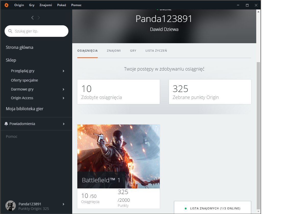
Task: Go forward with the right navigation arrow
Action: pyautogui.click(x=39, y=18)
